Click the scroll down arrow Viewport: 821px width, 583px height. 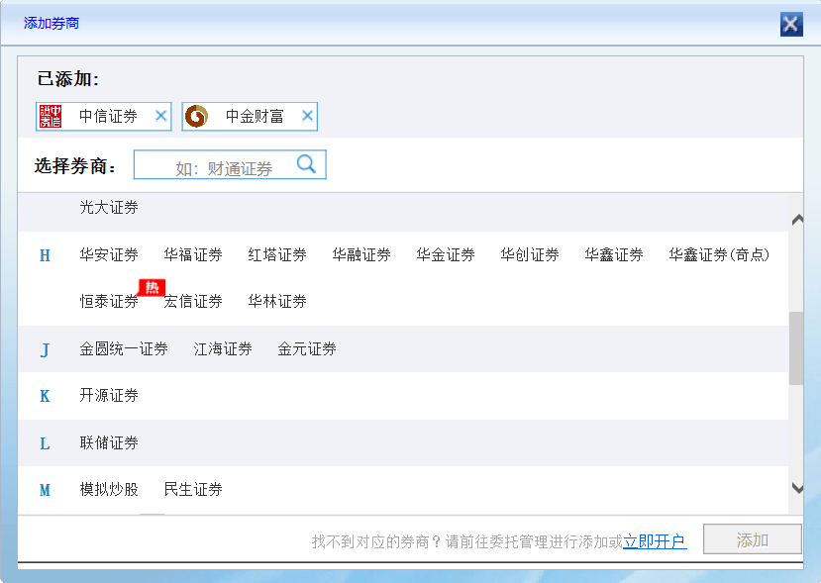click(x=797, y=488)
